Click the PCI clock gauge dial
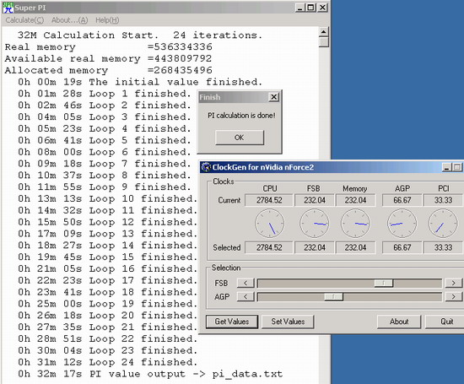 pyautogui.click(x=443, y=224)
